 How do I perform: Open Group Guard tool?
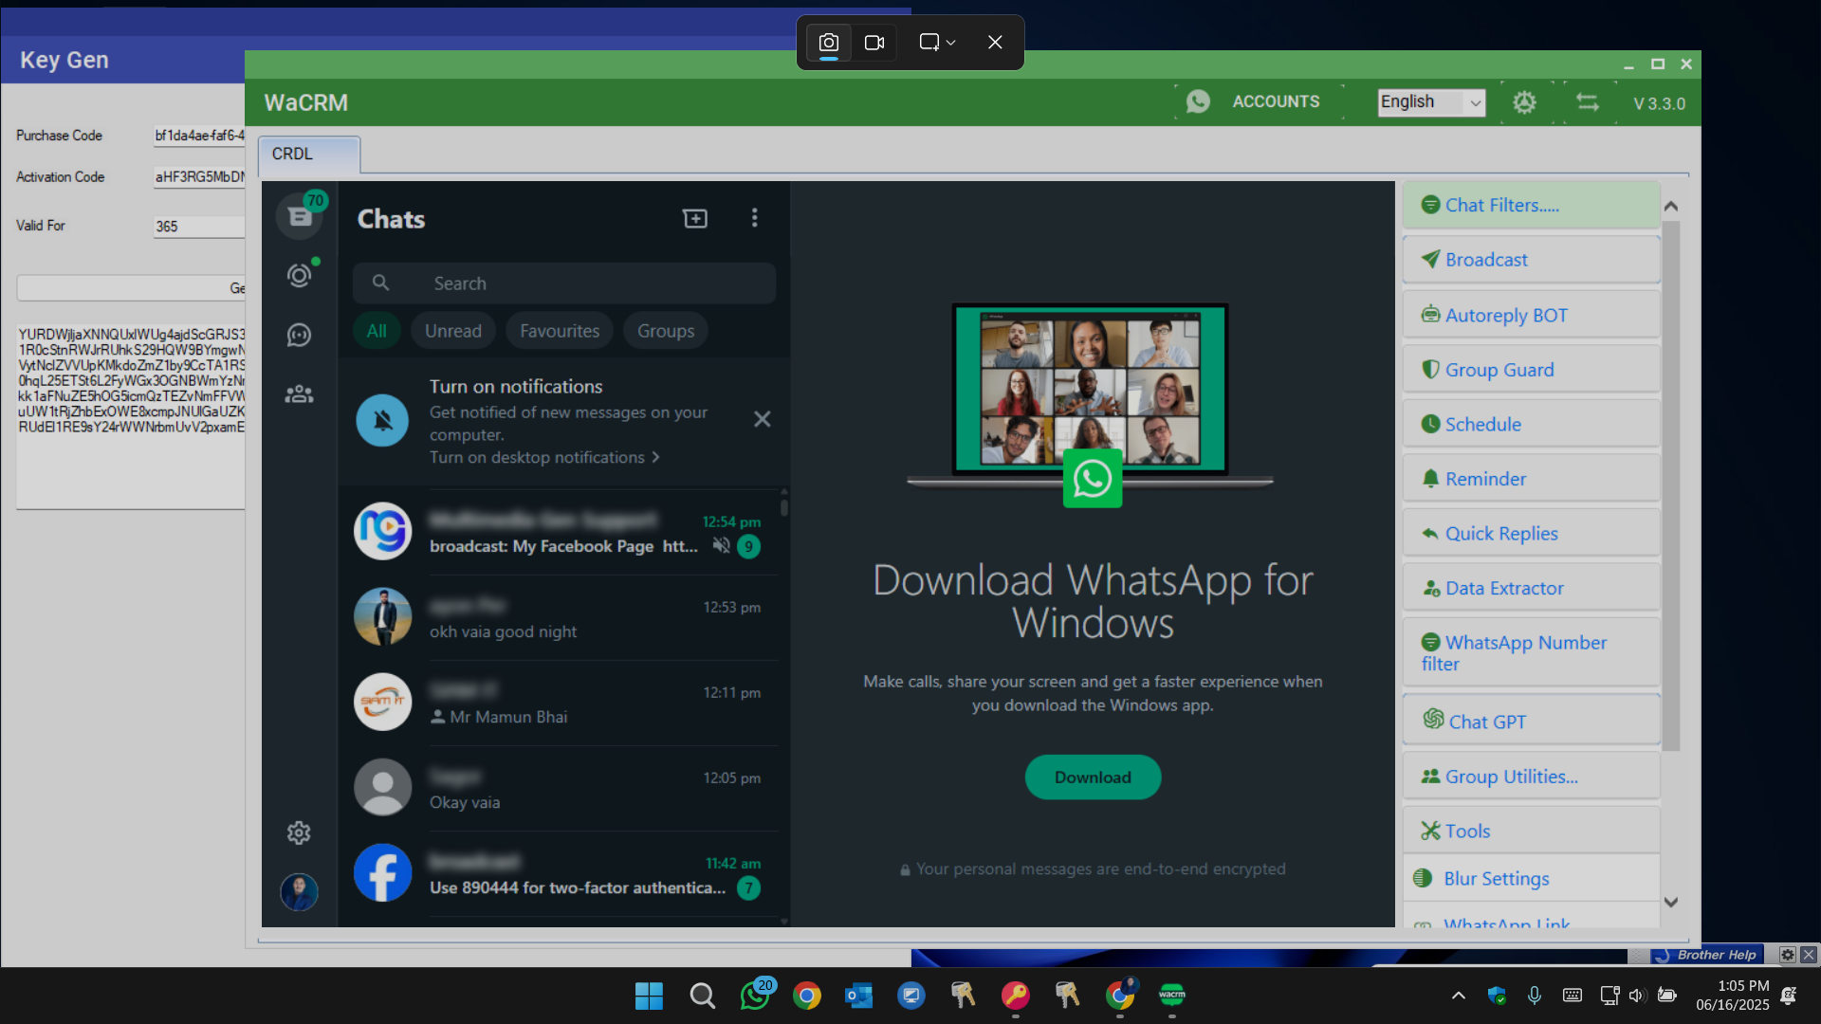pos(1531,370)
